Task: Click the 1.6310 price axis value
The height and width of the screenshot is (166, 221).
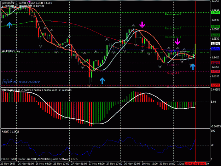Action: (x=215, y=76)
